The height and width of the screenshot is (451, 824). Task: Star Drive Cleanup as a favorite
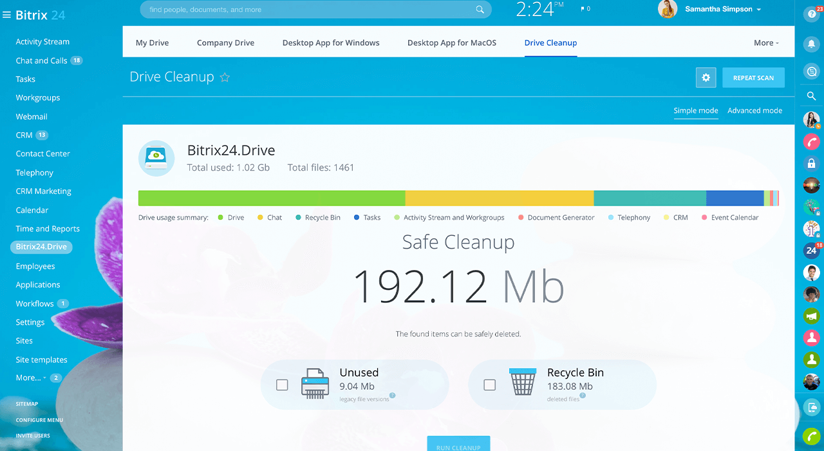[225, 77]
